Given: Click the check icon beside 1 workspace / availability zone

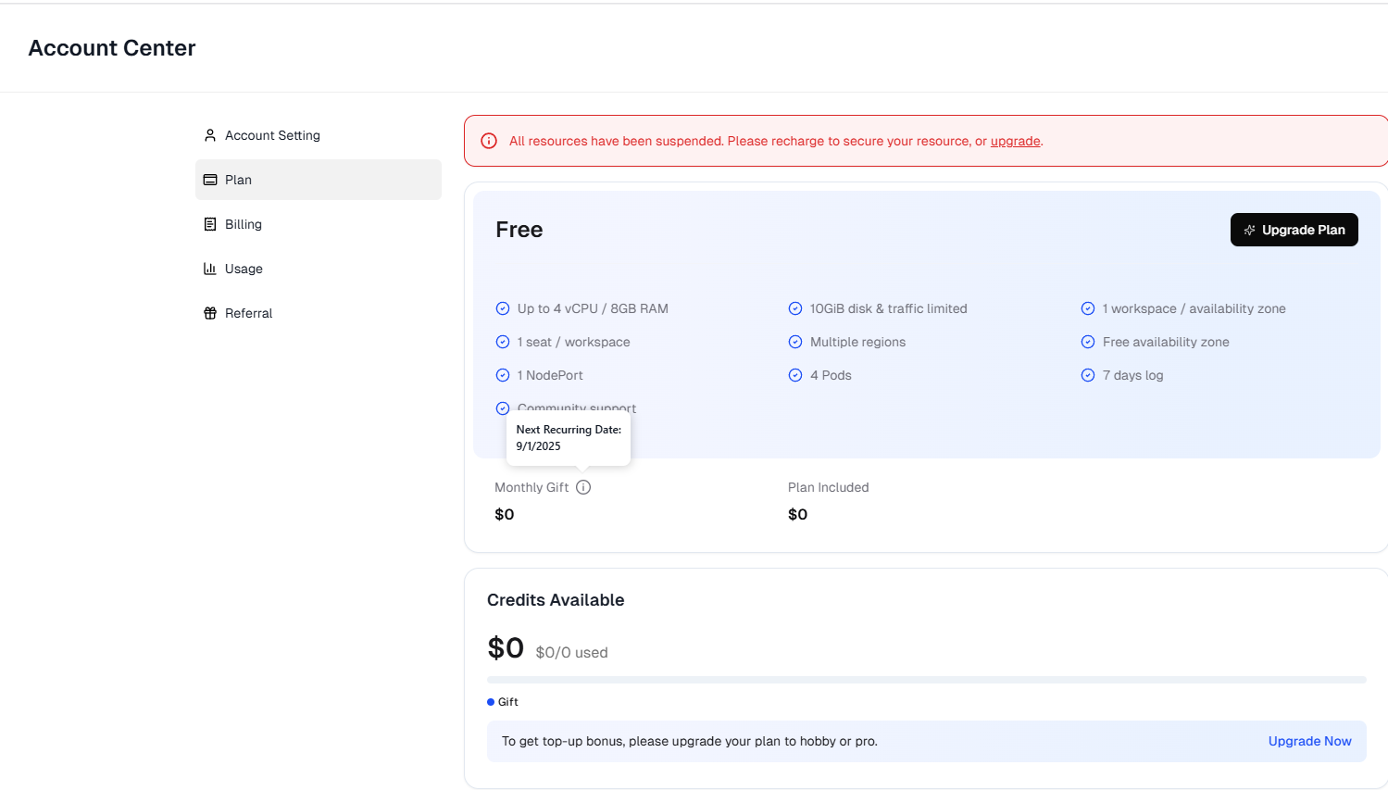Looking at the screenshot, I should (x=1088, y=308).
